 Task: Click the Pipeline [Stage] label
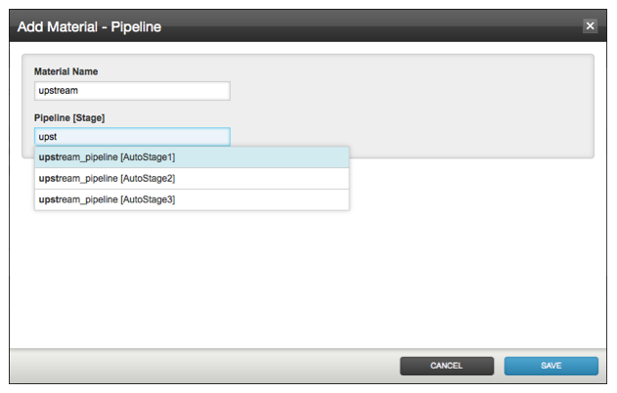pos(69,118)
